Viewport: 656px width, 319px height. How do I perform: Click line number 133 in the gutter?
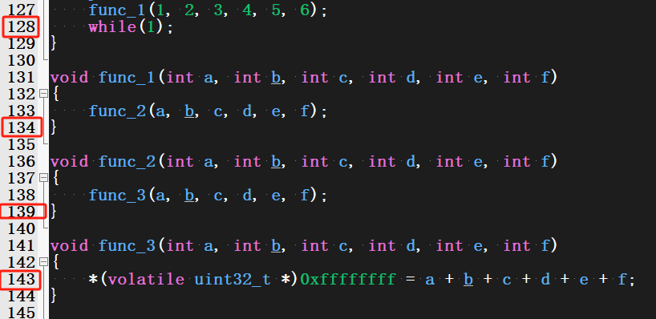tap(21, 111)
